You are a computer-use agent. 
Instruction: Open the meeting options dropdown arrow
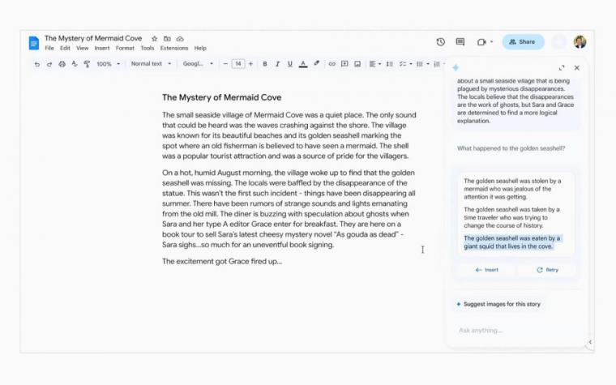(491, 42)
